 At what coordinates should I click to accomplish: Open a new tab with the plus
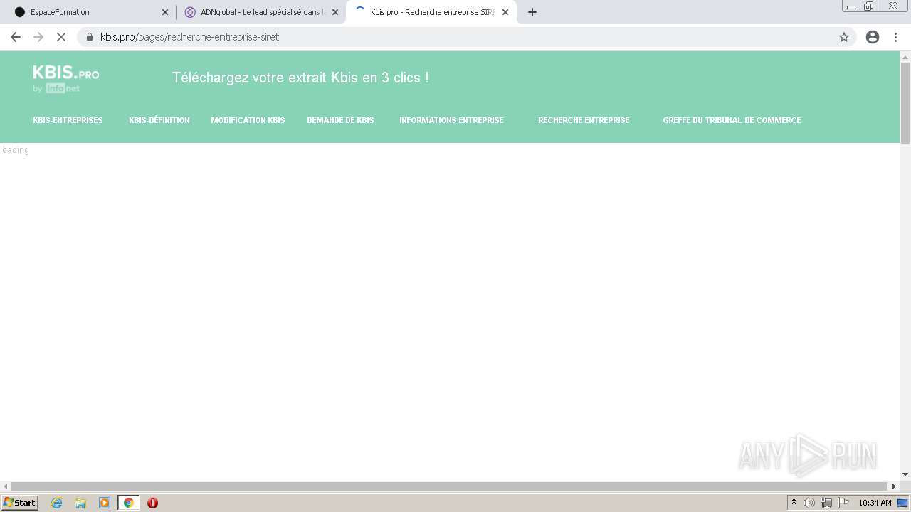click(x=532, y=12)
